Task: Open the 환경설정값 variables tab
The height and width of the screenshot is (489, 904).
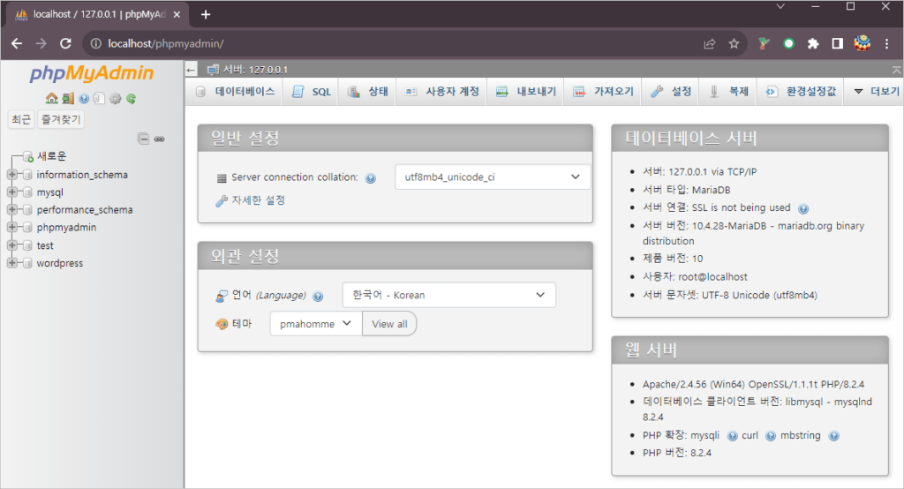Action: tap(801, 92)
